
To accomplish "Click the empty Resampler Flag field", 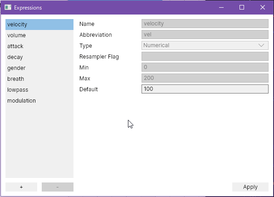I will point(205,56).
